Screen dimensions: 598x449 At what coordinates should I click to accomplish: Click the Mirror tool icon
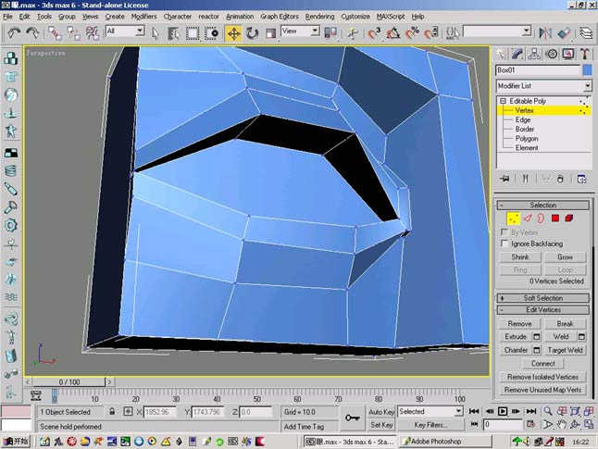(545, 33)
